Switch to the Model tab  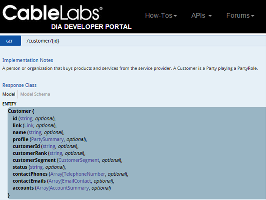click(9, 94)
